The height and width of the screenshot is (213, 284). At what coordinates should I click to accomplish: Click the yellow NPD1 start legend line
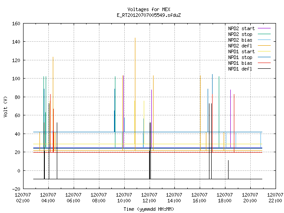click(x=264, y=51)
